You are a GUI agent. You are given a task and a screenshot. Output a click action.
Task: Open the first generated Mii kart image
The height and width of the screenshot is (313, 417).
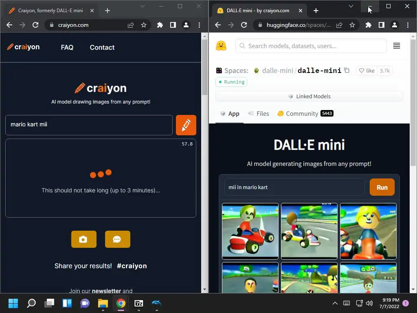click(x=250, y=231)
